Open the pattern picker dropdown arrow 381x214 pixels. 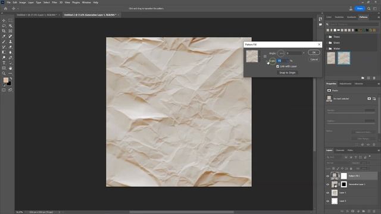point(260,56)
